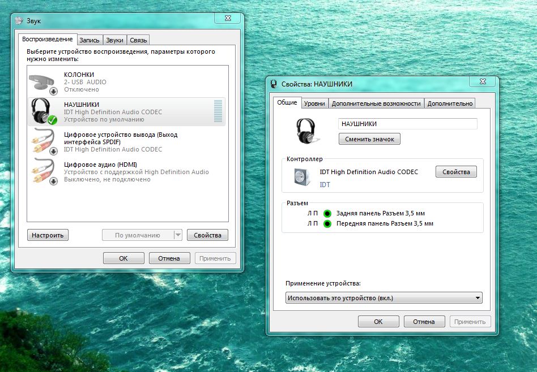
Task: Click the sound window title bar speaker icon
Action: pos(19,21)
